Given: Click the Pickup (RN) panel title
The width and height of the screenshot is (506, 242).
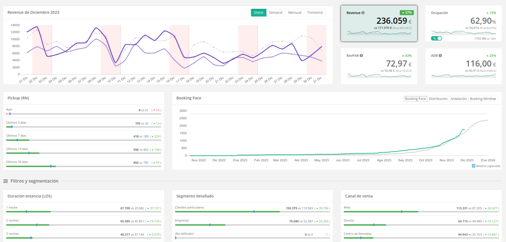Looking at the screenshot, I should (x=18, y=98).
